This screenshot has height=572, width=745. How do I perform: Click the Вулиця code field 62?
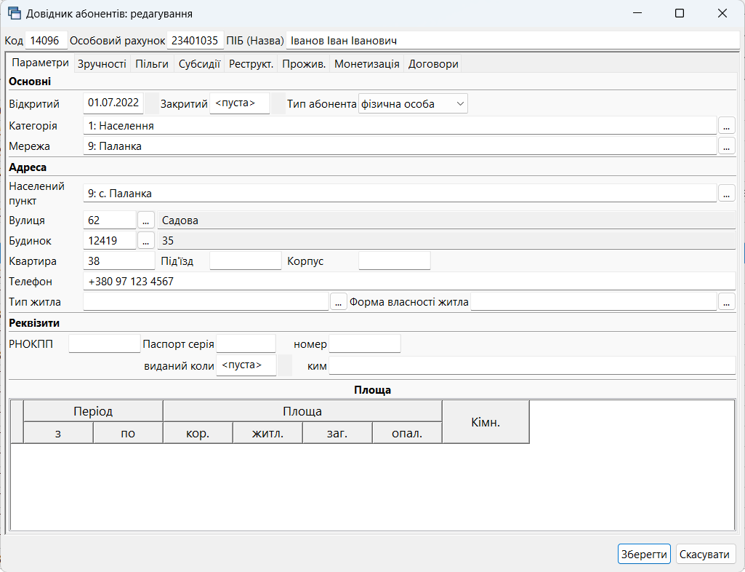point(110,221)
